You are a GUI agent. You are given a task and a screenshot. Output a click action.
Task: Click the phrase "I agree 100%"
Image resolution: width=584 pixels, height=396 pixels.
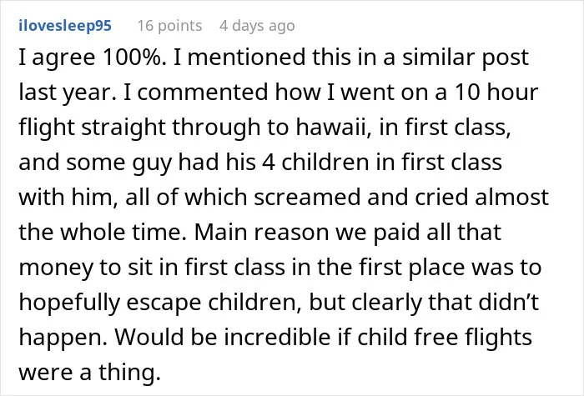click(x=92, y=58)
